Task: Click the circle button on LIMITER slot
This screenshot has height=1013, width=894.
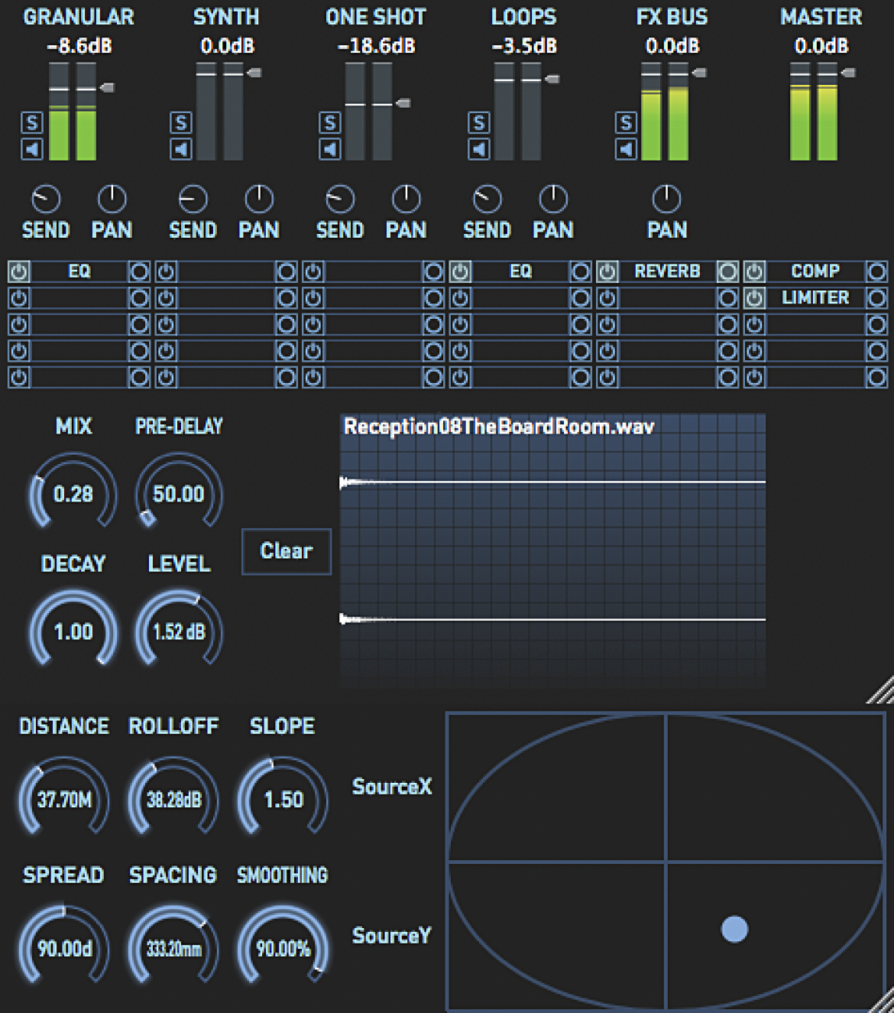Action: point(876,298)
